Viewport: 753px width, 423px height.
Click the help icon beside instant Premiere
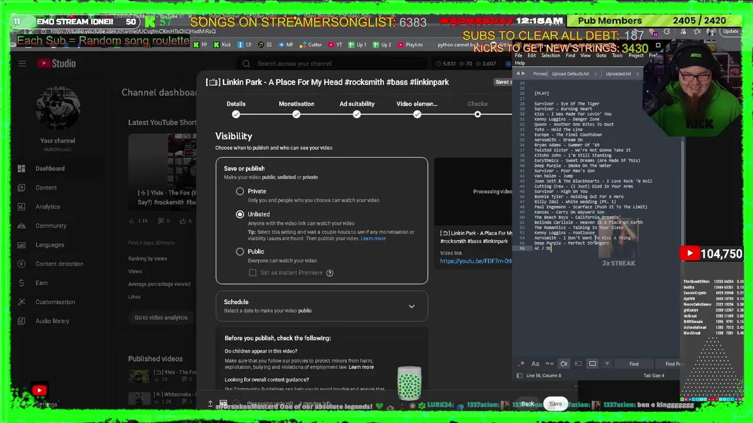[x=329, y=273]
